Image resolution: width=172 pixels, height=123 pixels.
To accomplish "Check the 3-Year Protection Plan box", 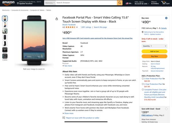I will (x=143, y=78).
